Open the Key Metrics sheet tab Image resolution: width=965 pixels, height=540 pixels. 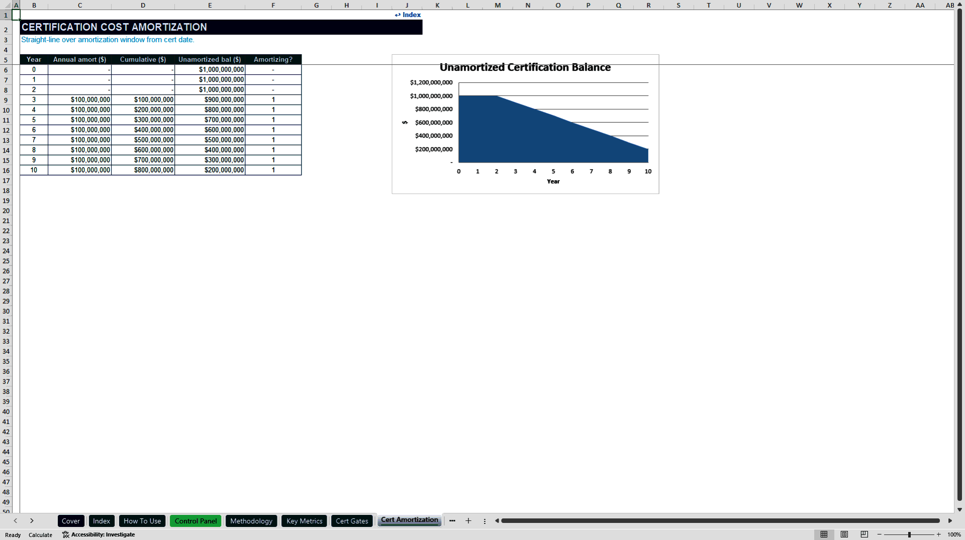pyautogui.click(x=304, y=521)
